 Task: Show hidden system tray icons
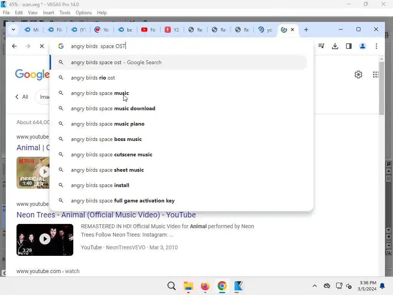315,286
